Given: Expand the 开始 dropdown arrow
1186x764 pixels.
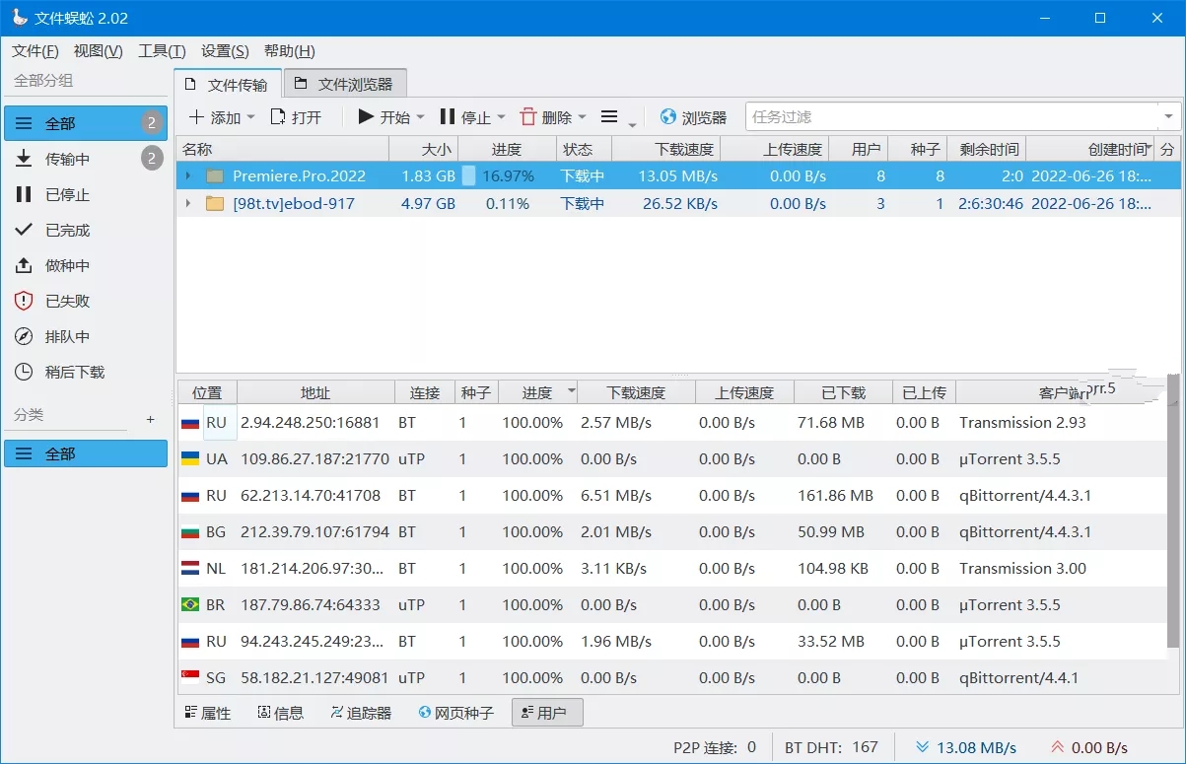Looking at the screenshot, I should pyautogui.click(x=420, y=117).
